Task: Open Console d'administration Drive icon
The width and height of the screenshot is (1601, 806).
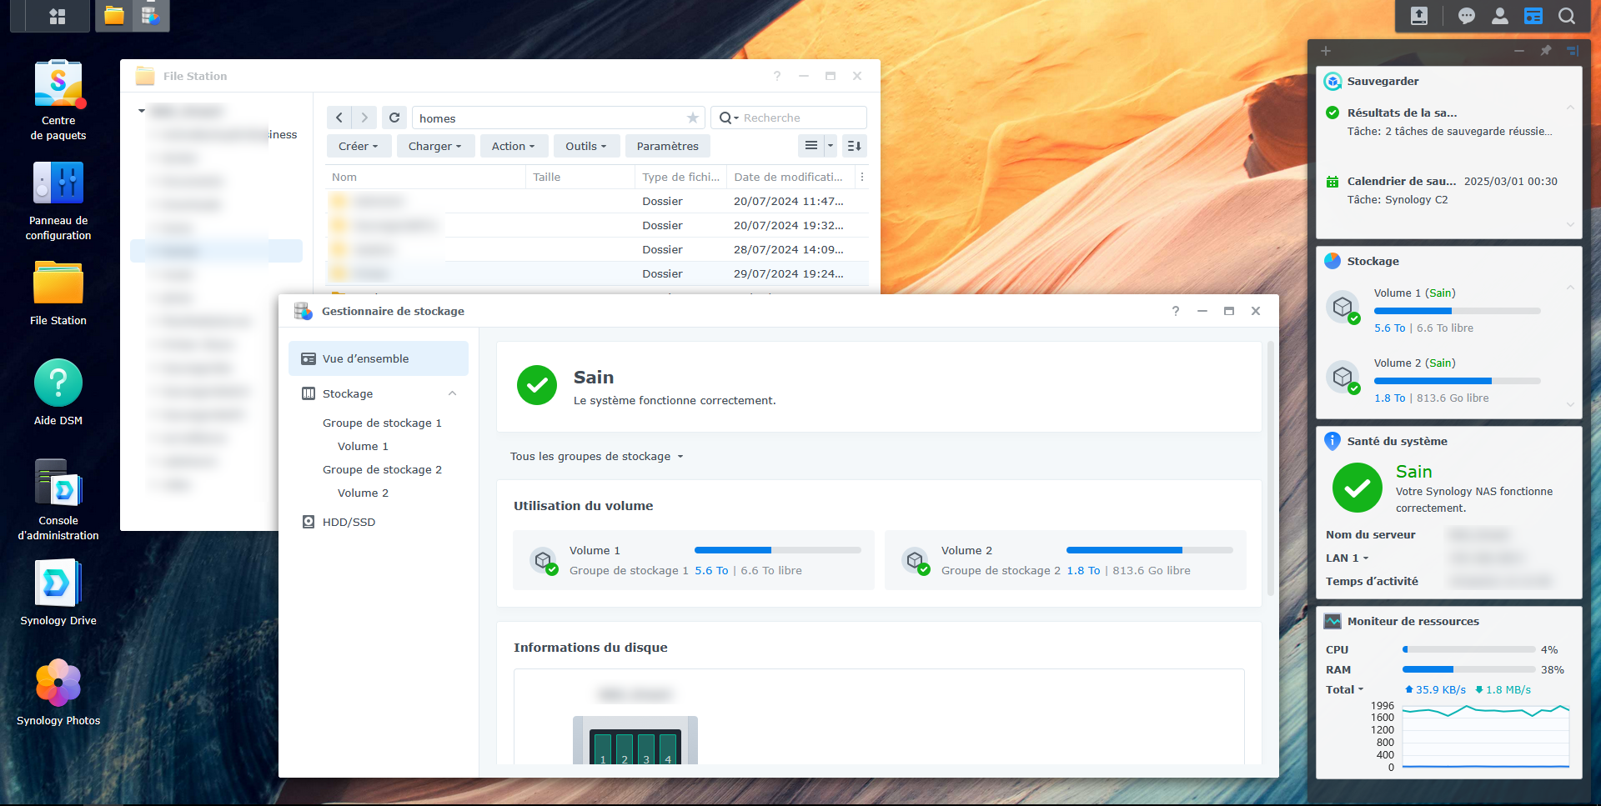Action: click(x=58, y=485)
